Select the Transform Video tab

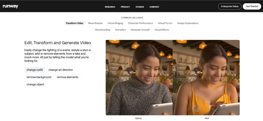point(74,23)
